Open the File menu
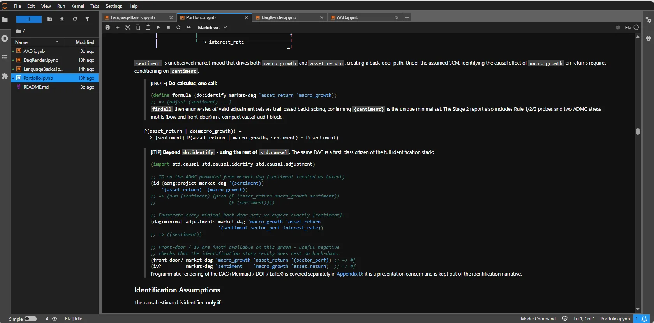Image resolution: width=654 pixels, height=323 pixels. (18, 6)
